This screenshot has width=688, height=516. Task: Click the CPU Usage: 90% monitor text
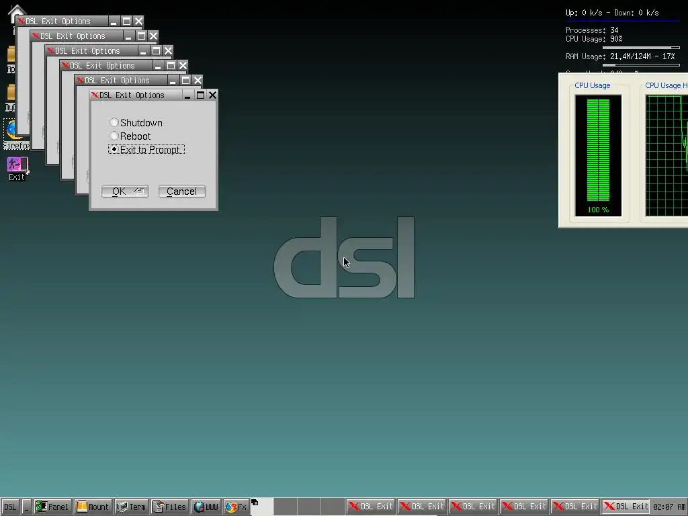[x=594, y=39]
